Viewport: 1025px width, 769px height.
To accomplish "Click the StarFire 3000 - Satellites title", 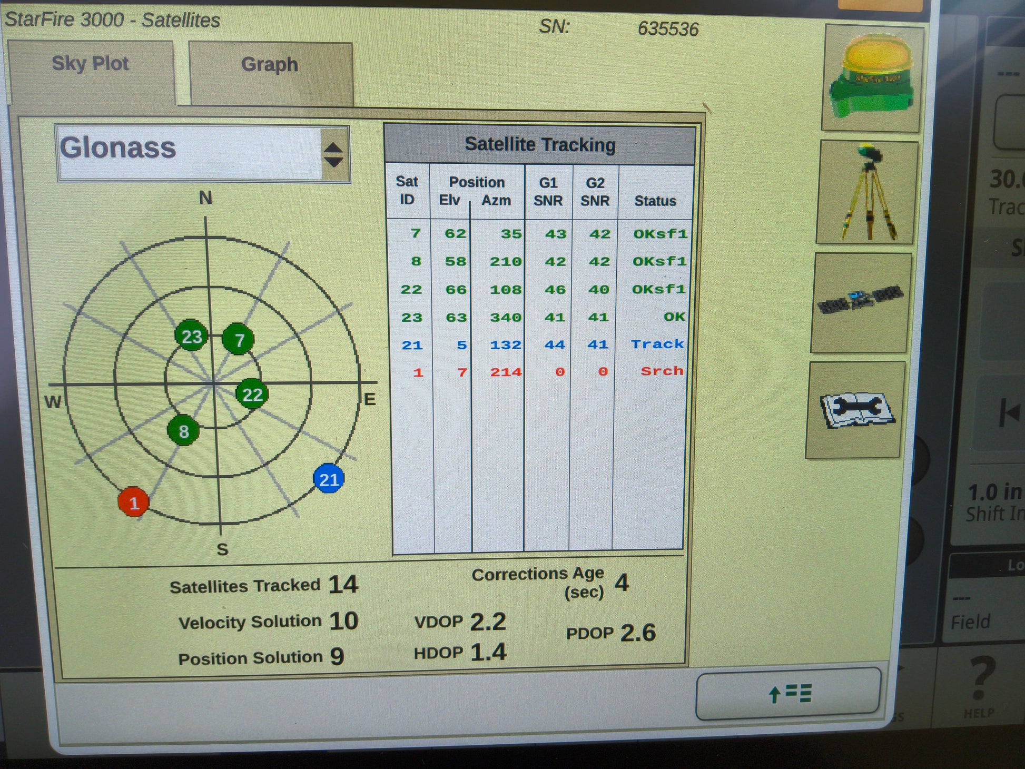I will pos(112,20).
